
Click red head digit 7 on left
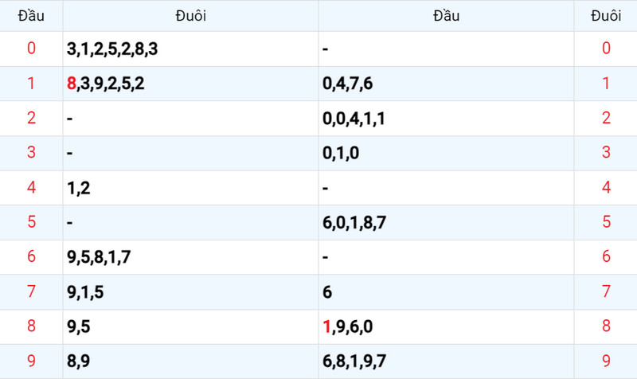point(31,291)
